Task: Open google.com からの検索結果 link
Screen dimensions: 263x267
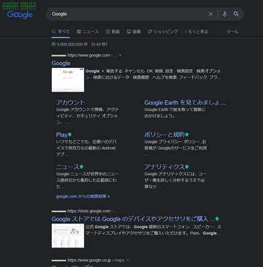Action: [x=83, y=197]
